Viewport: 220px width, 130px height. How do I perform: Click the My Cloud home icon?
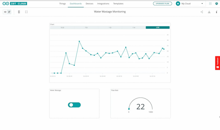click(178, 4)
